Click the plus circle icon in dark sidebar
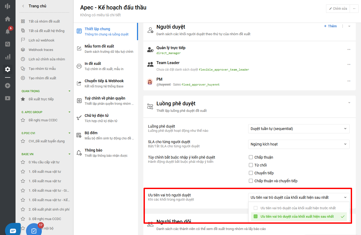 click(x=8, y=86)
